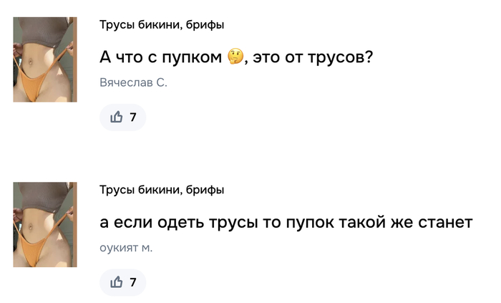Click the thinking face emoji in the first question
This screenshot has height=303, width=501.
click(x=235, y=57)
